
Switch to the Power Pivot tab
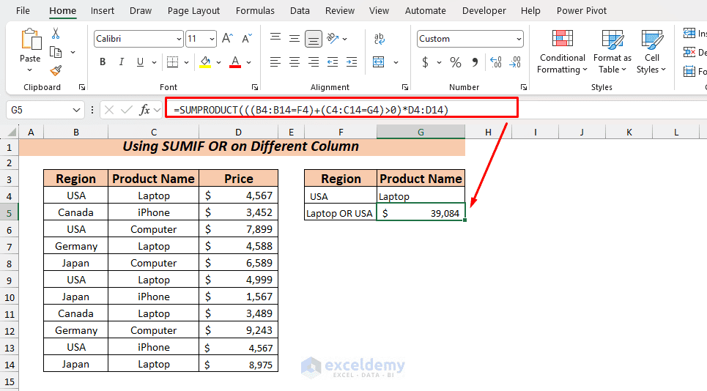[x=582, y=11]
